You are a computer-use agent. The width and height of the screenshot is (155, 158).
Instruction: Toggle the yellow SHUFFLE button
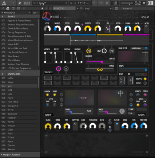[x=145, y=79]
